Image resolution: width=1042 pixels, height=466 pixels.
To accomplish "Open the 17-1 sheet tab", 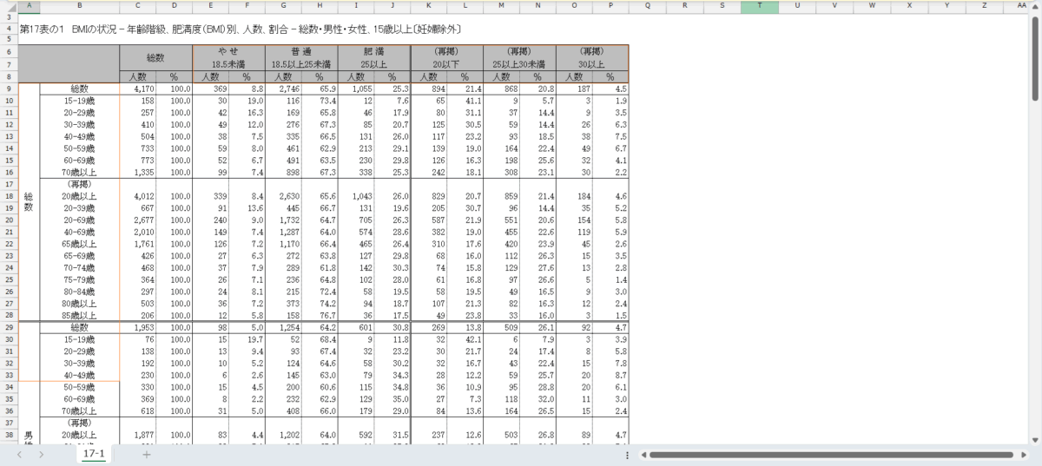I will tap(93, 454).
